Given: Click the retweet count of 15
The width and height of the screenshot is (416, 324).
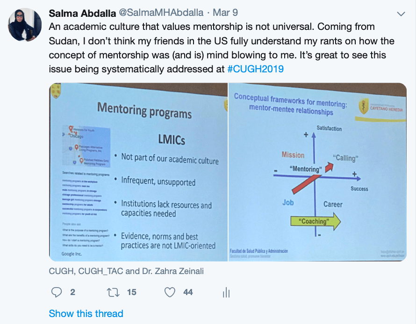Looking at the screenshot, I should pos(131,292).
